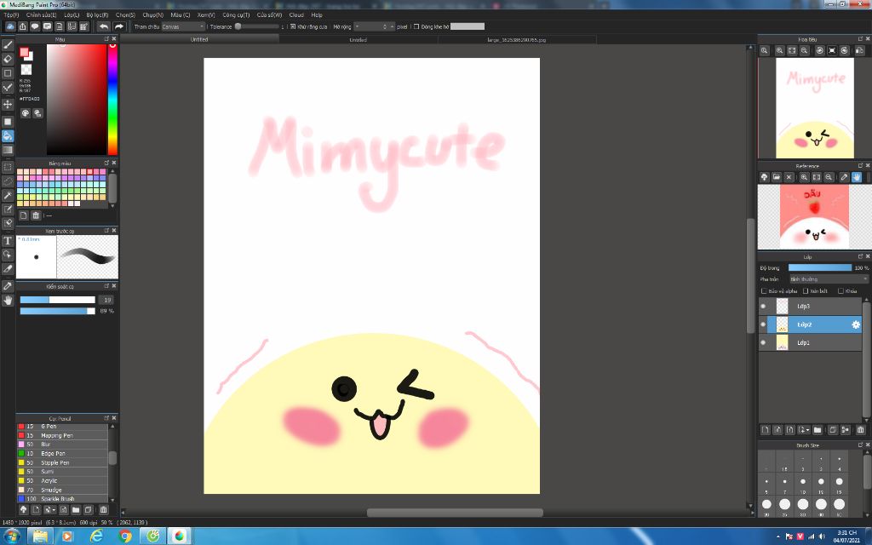
Task: Open Google Chrome from taskbar
Action: [124, 536]
